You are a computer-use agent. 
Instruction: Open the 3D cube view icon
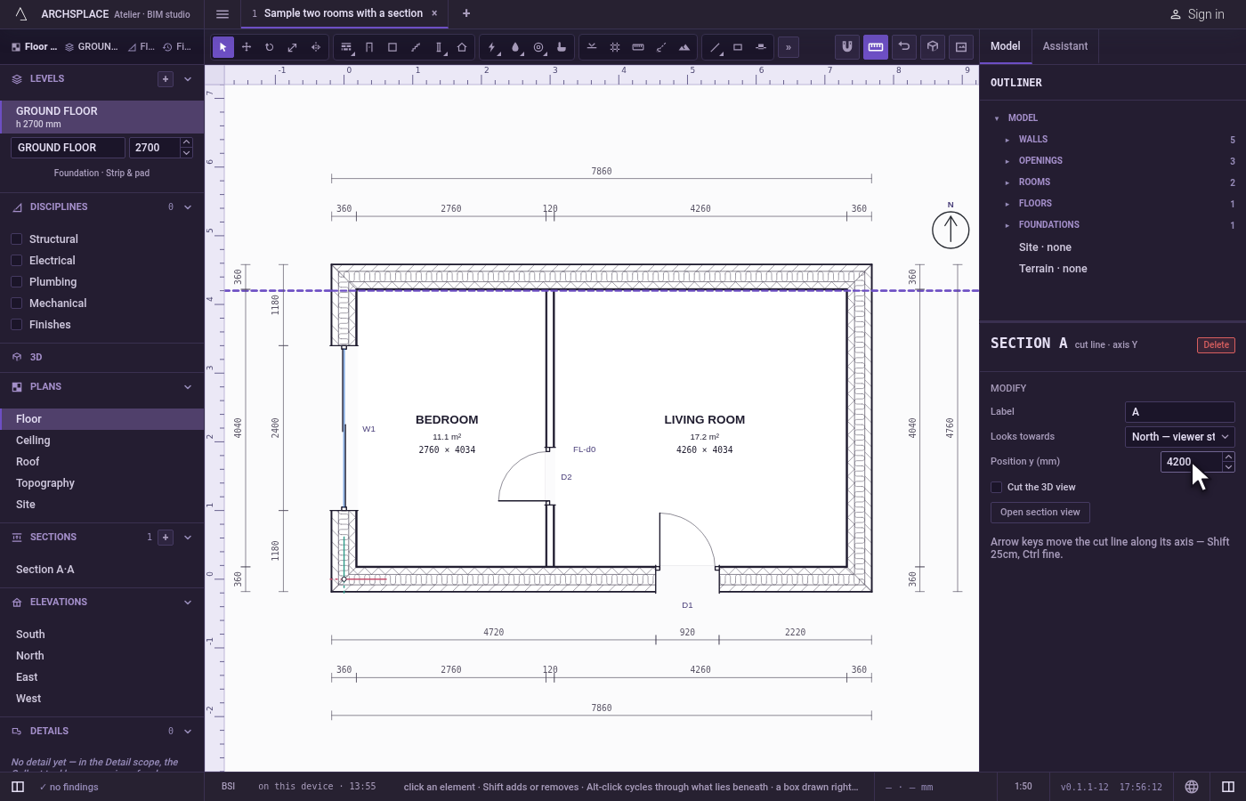click(x=933, y=47)
